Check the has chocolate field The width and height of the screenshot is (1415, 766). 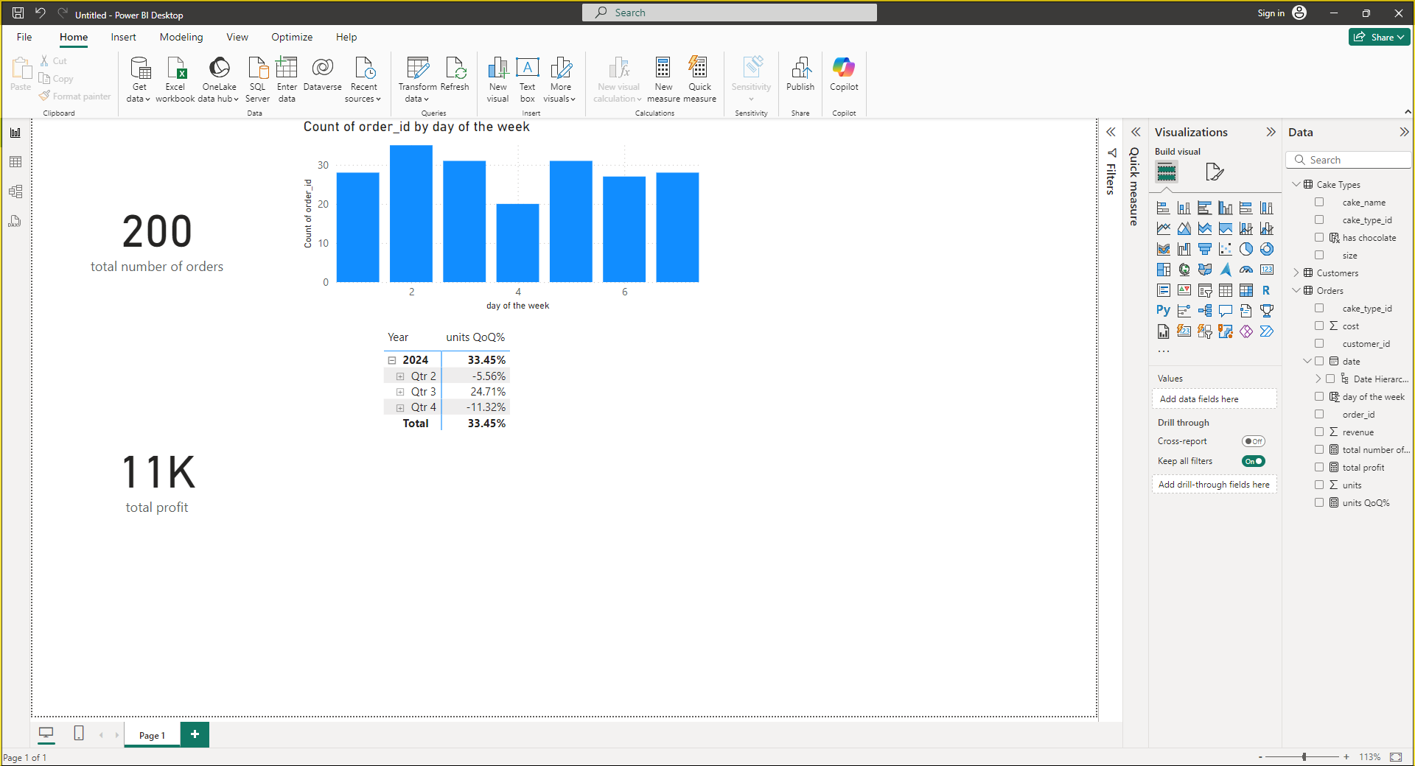1319,238
